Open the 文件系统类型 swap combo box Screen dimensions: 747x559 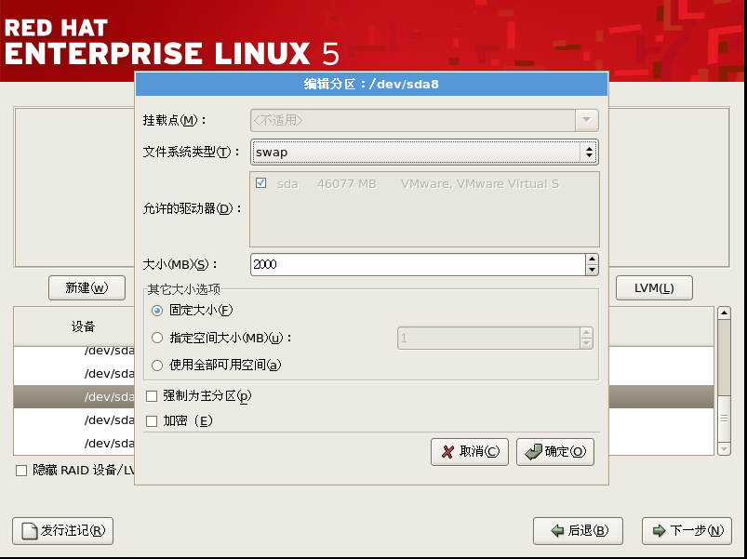[424, 152]
